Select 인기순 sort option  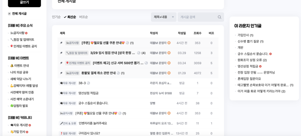pyautogui.click(x=56, y=17)
